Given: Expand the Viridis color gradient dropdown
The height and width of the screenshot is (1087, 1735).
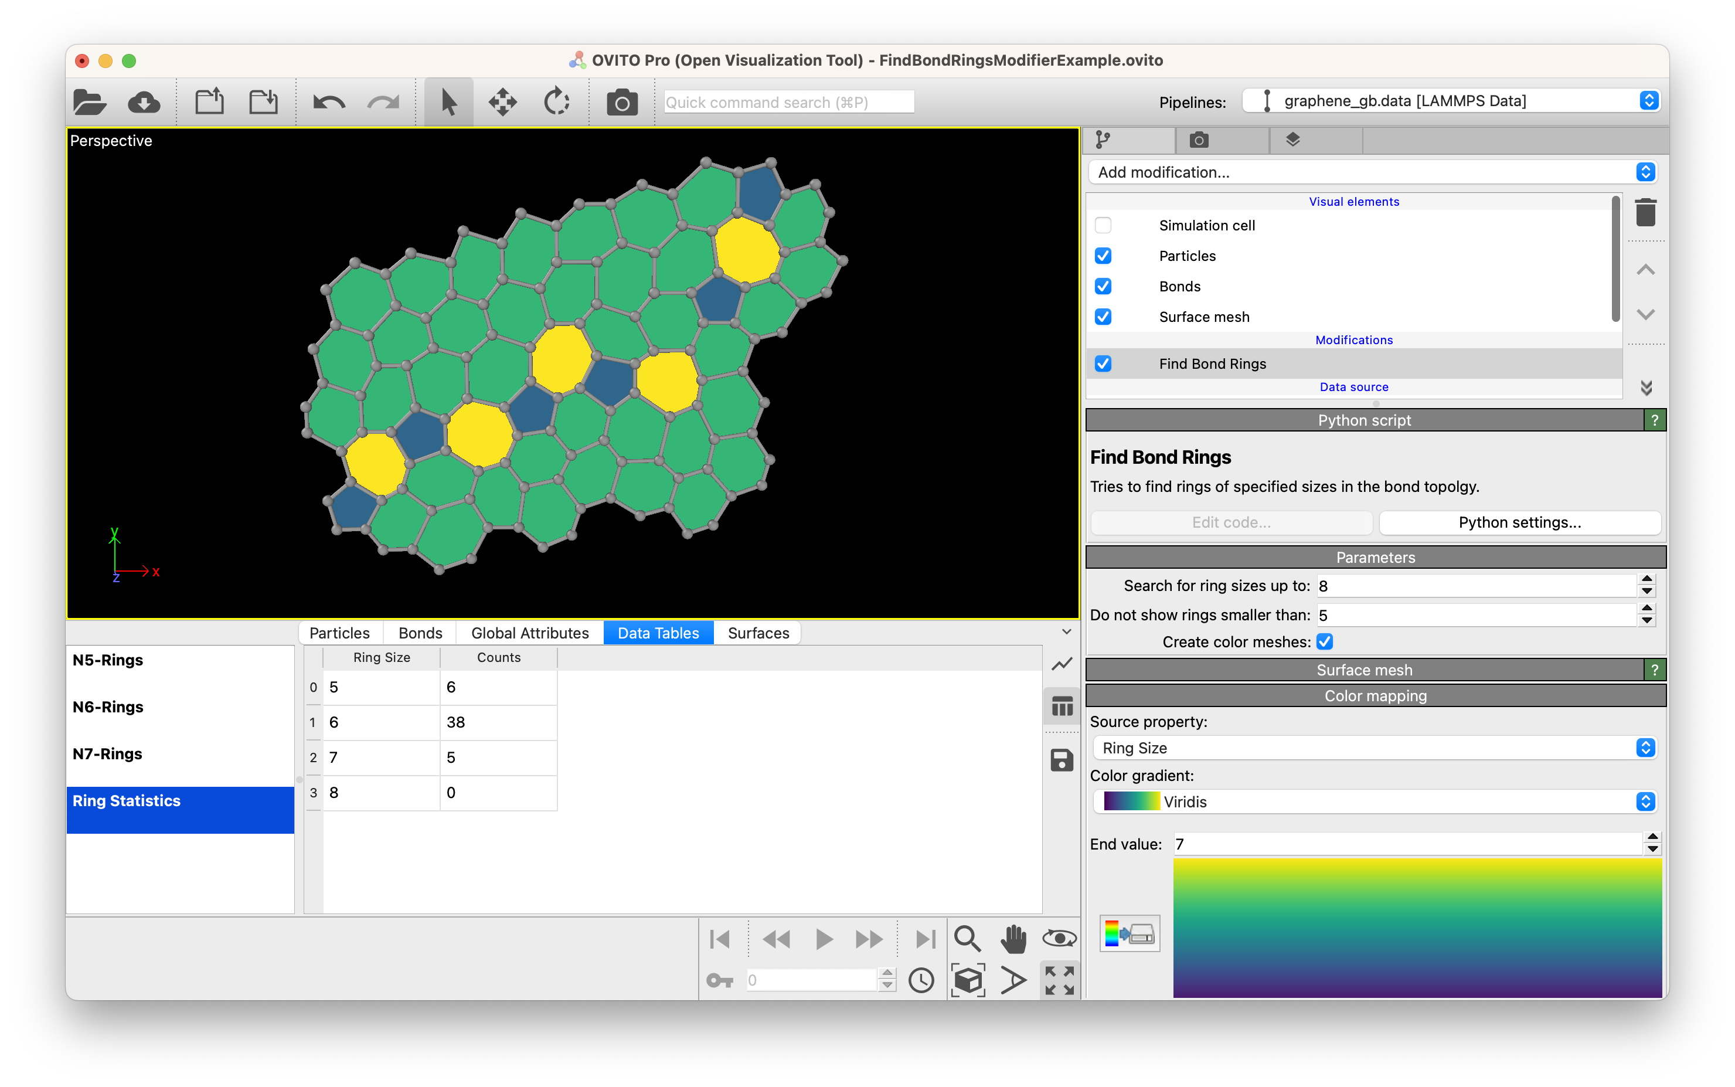Looking at the screenshot, I should [x=1374, y=801].
